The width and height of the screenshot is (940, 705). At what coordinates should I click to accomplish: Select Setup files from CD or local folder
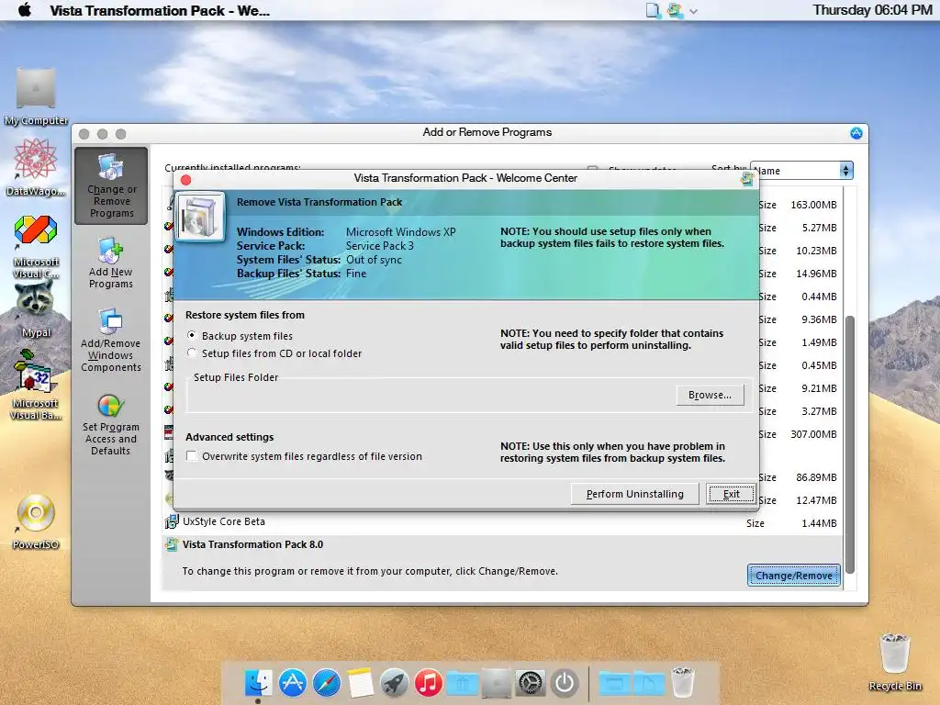(191, 353)
